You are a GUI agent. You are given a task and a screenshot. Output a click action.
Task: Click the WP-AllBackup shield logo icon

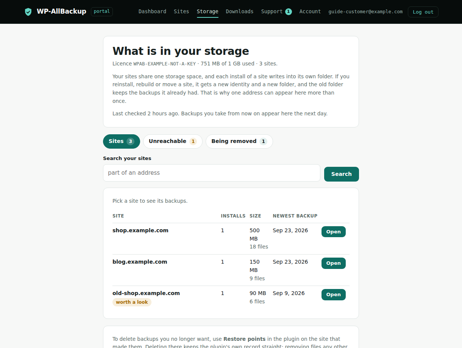[28, 12]
